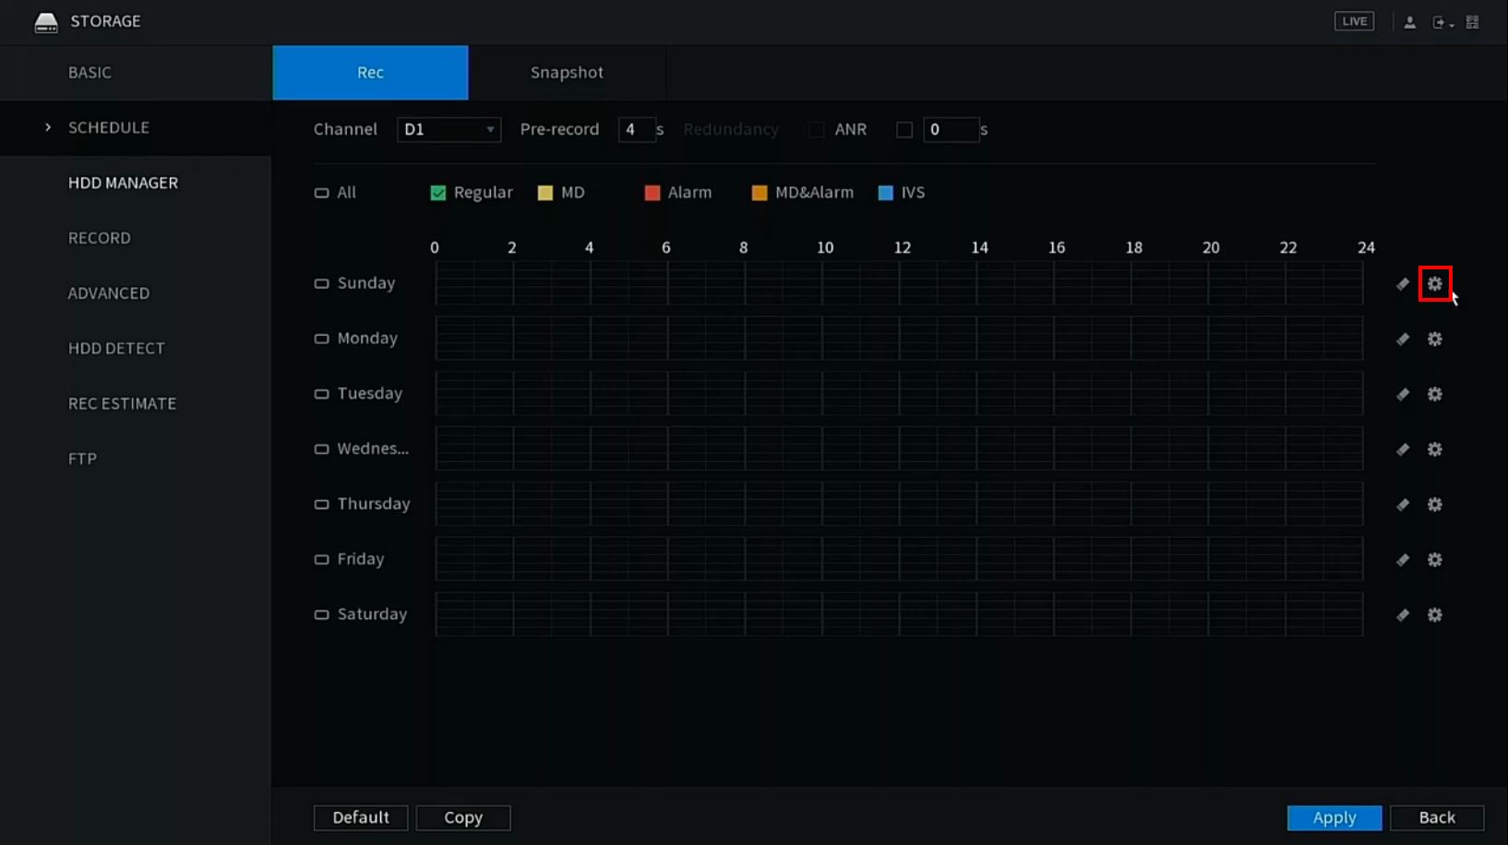Screen dimensions: 1508x845
Task: Open the user account icon
Action: (x=1409, y=22)
